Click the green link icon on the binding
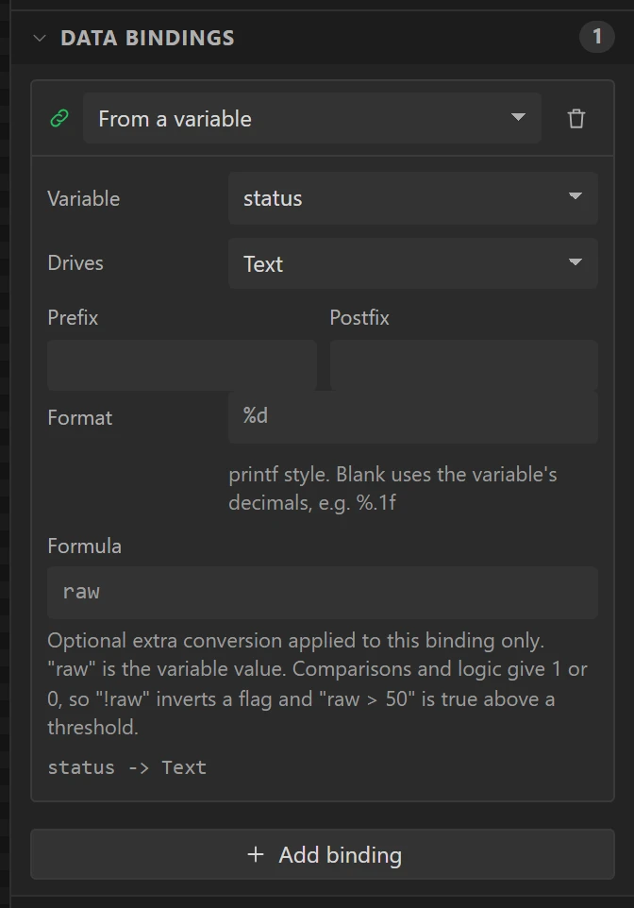This screenshot has width=634, height=908. [59, 119]
